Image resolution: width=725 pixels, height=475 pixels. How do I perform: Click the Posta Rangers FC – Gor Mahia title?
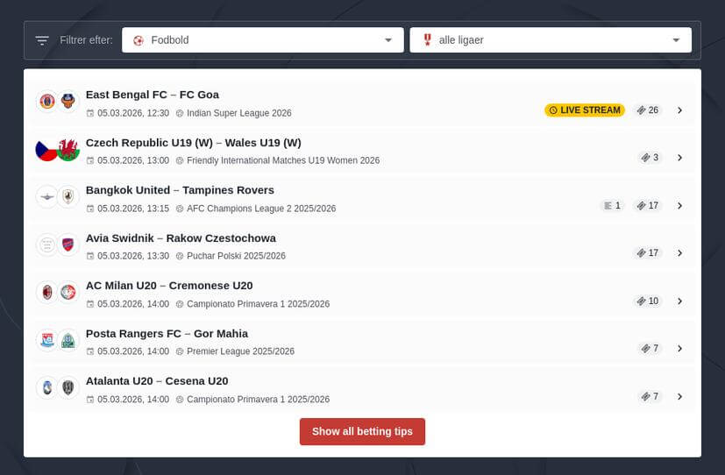click(167, 333)
